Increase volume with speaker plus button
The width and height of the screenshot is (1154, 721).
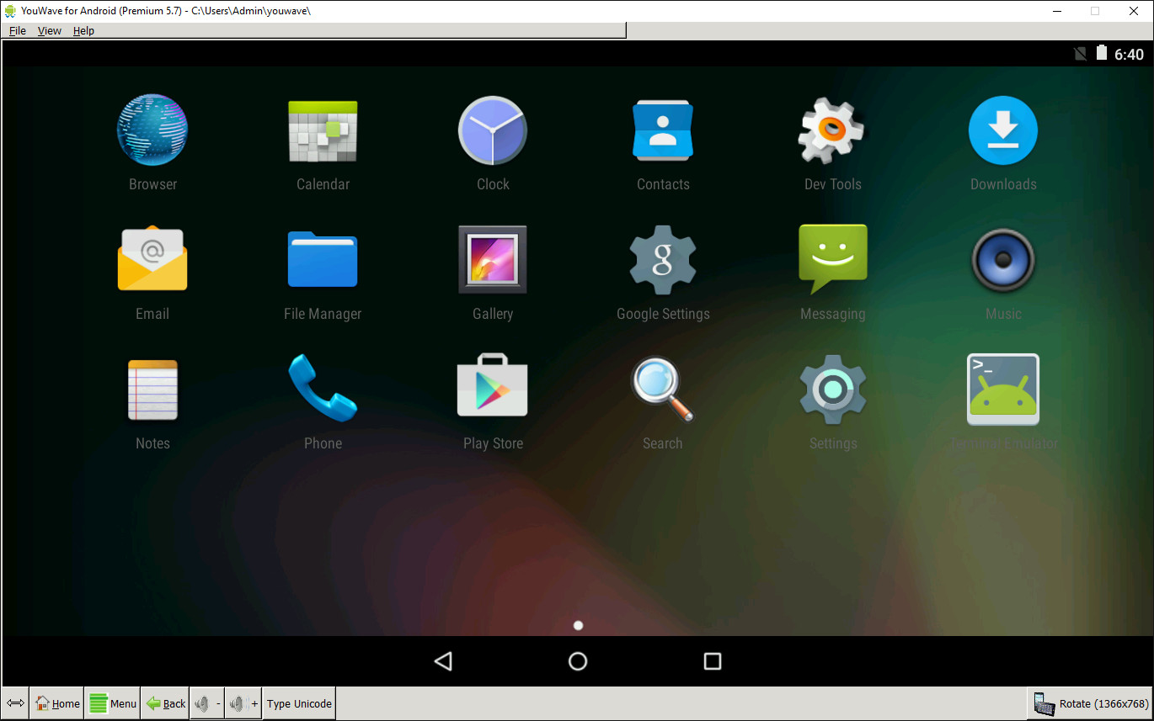243,703
